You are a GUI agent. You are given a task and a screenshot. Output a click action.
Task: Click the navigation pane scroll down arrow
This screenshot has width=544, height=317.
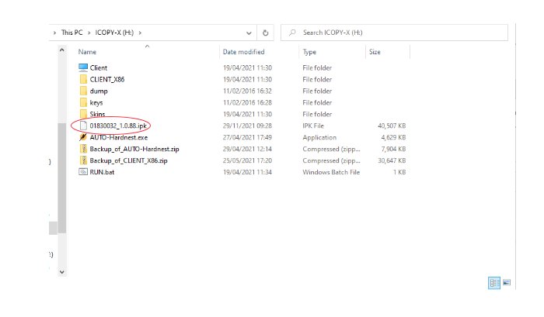click(61, 272)
